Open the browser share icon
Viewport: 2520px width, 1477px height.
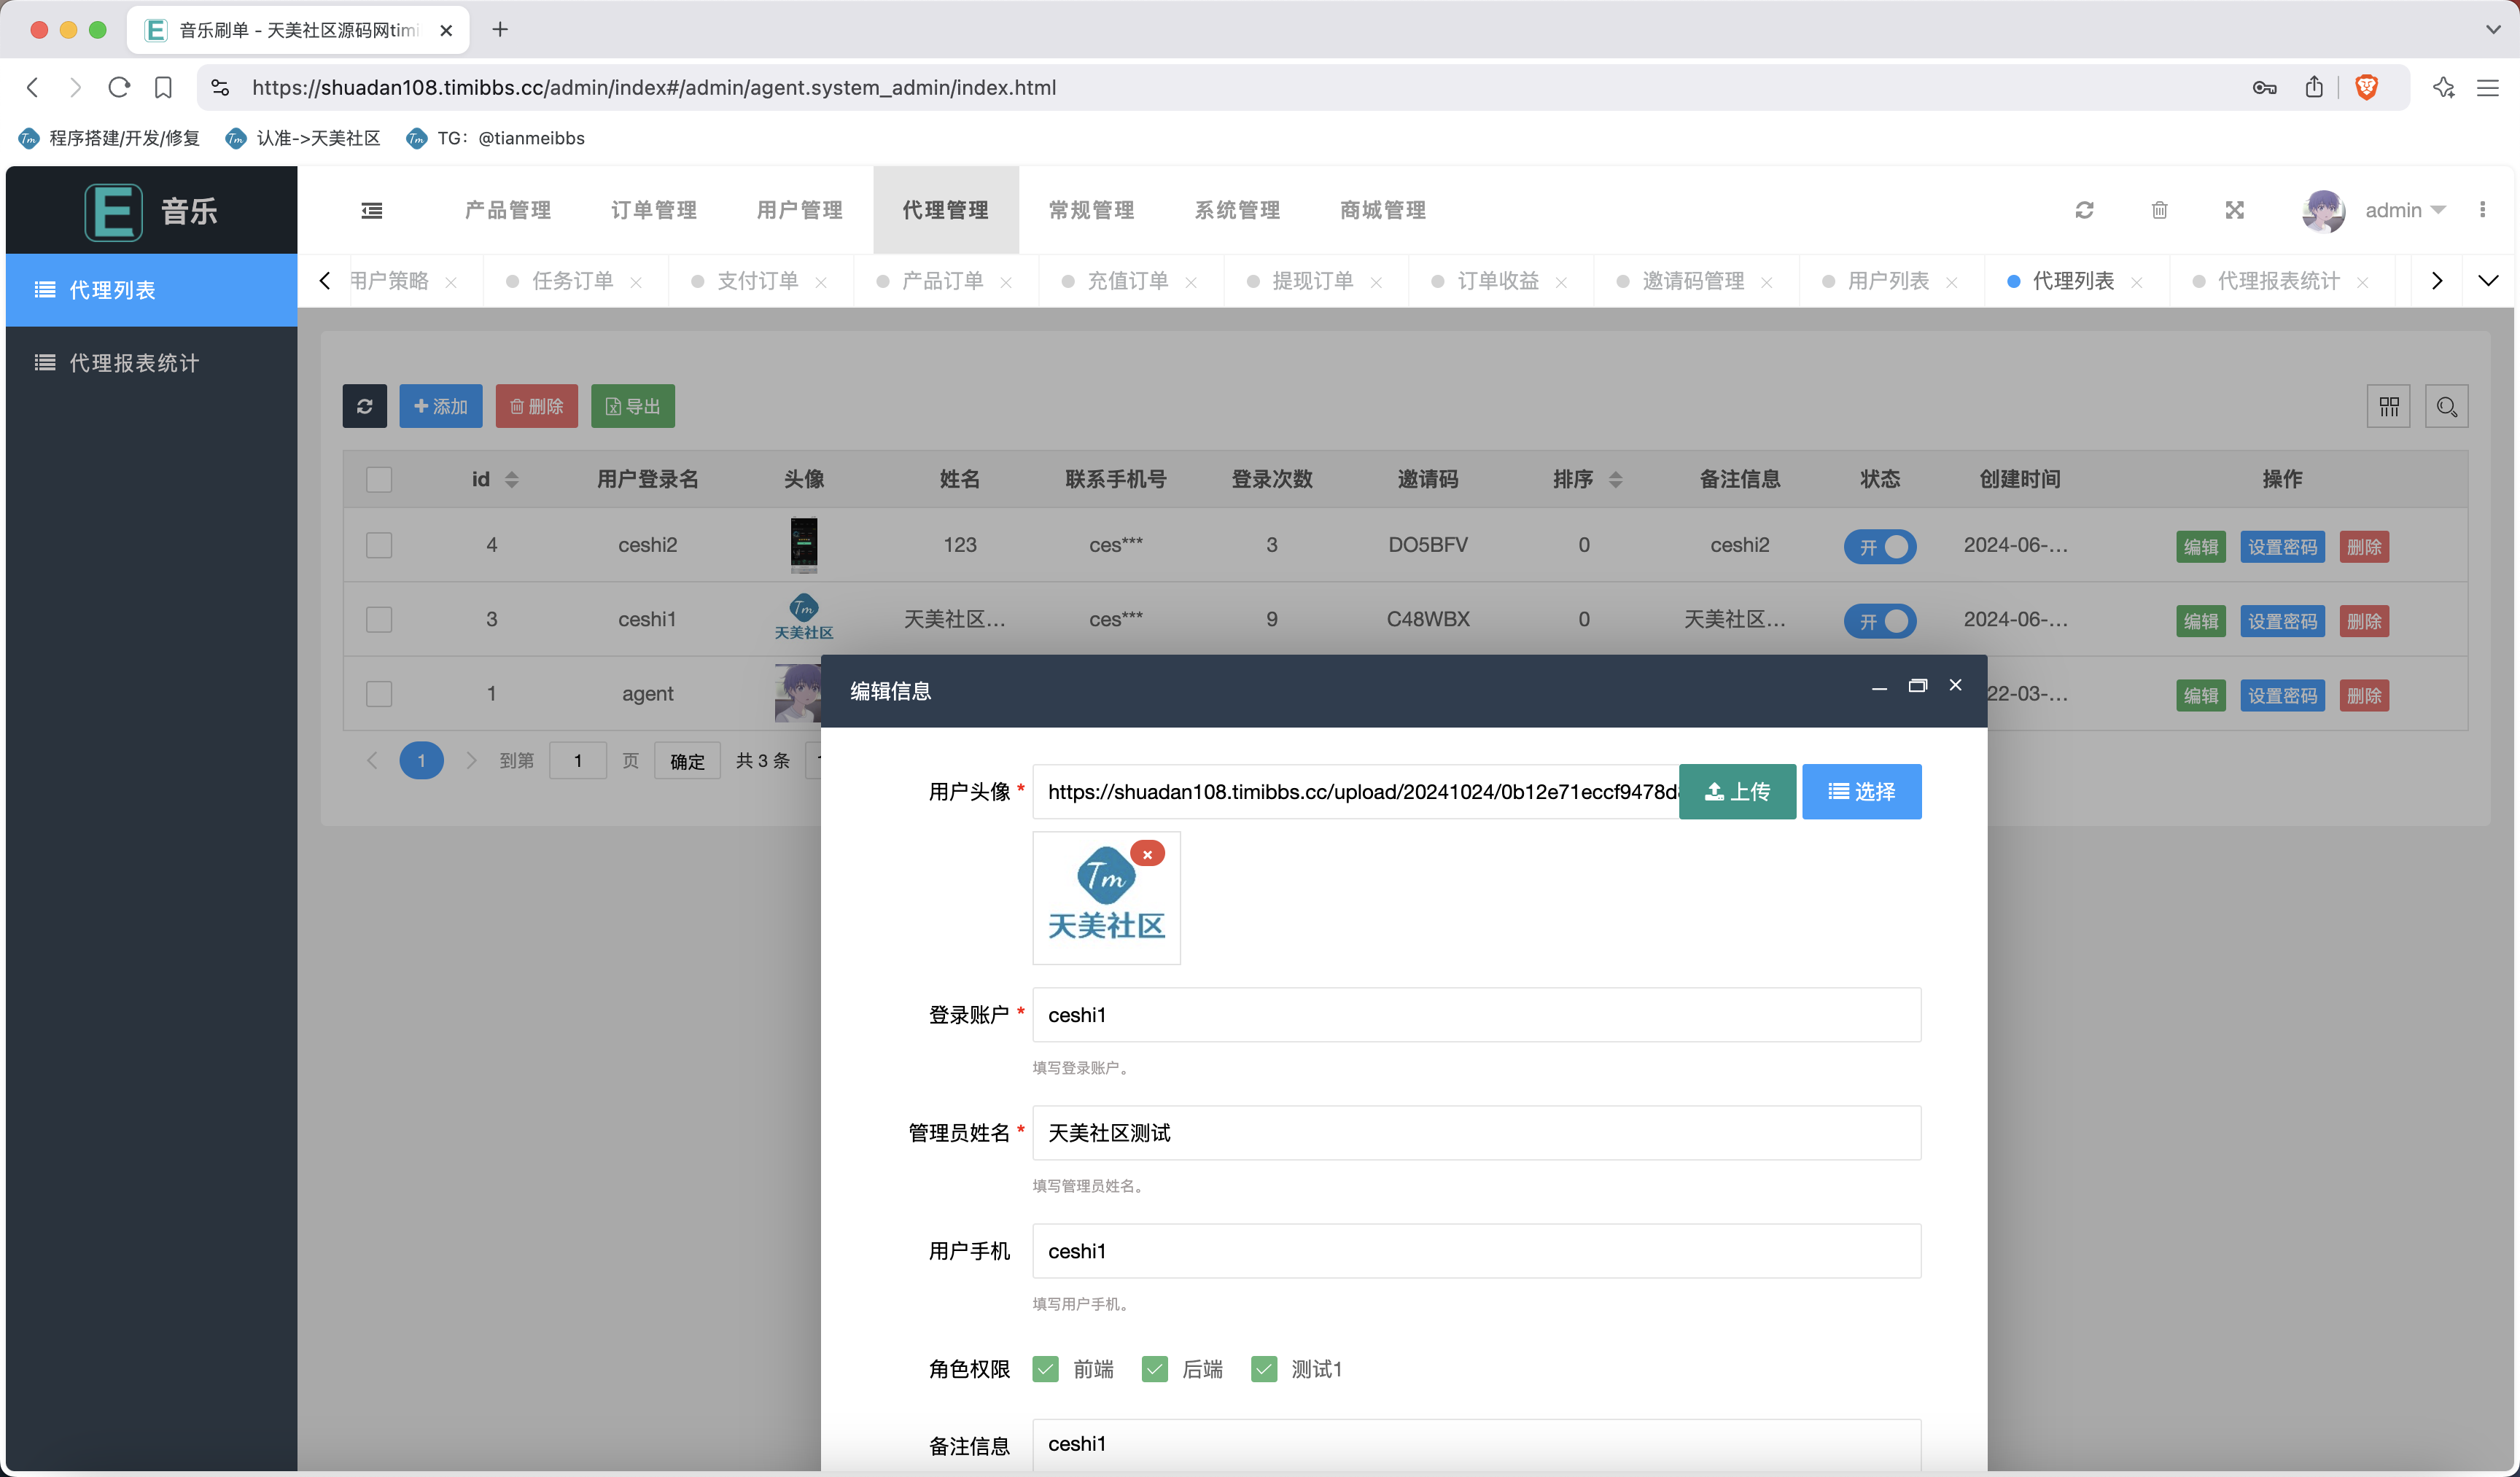tap(2314, 88)
